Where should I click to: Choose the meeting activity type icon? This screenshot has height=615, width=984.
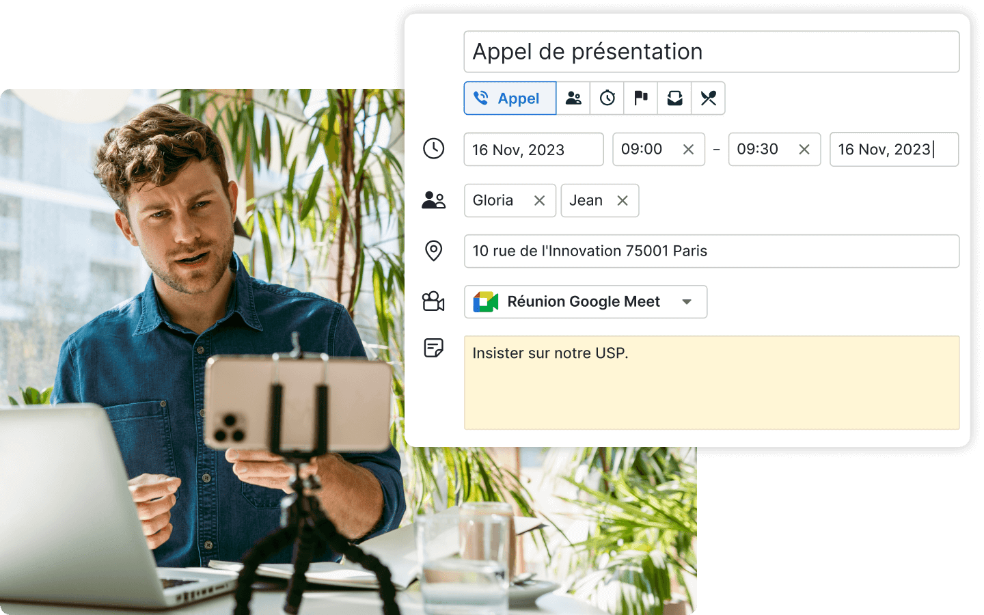[x=573, y=98]
